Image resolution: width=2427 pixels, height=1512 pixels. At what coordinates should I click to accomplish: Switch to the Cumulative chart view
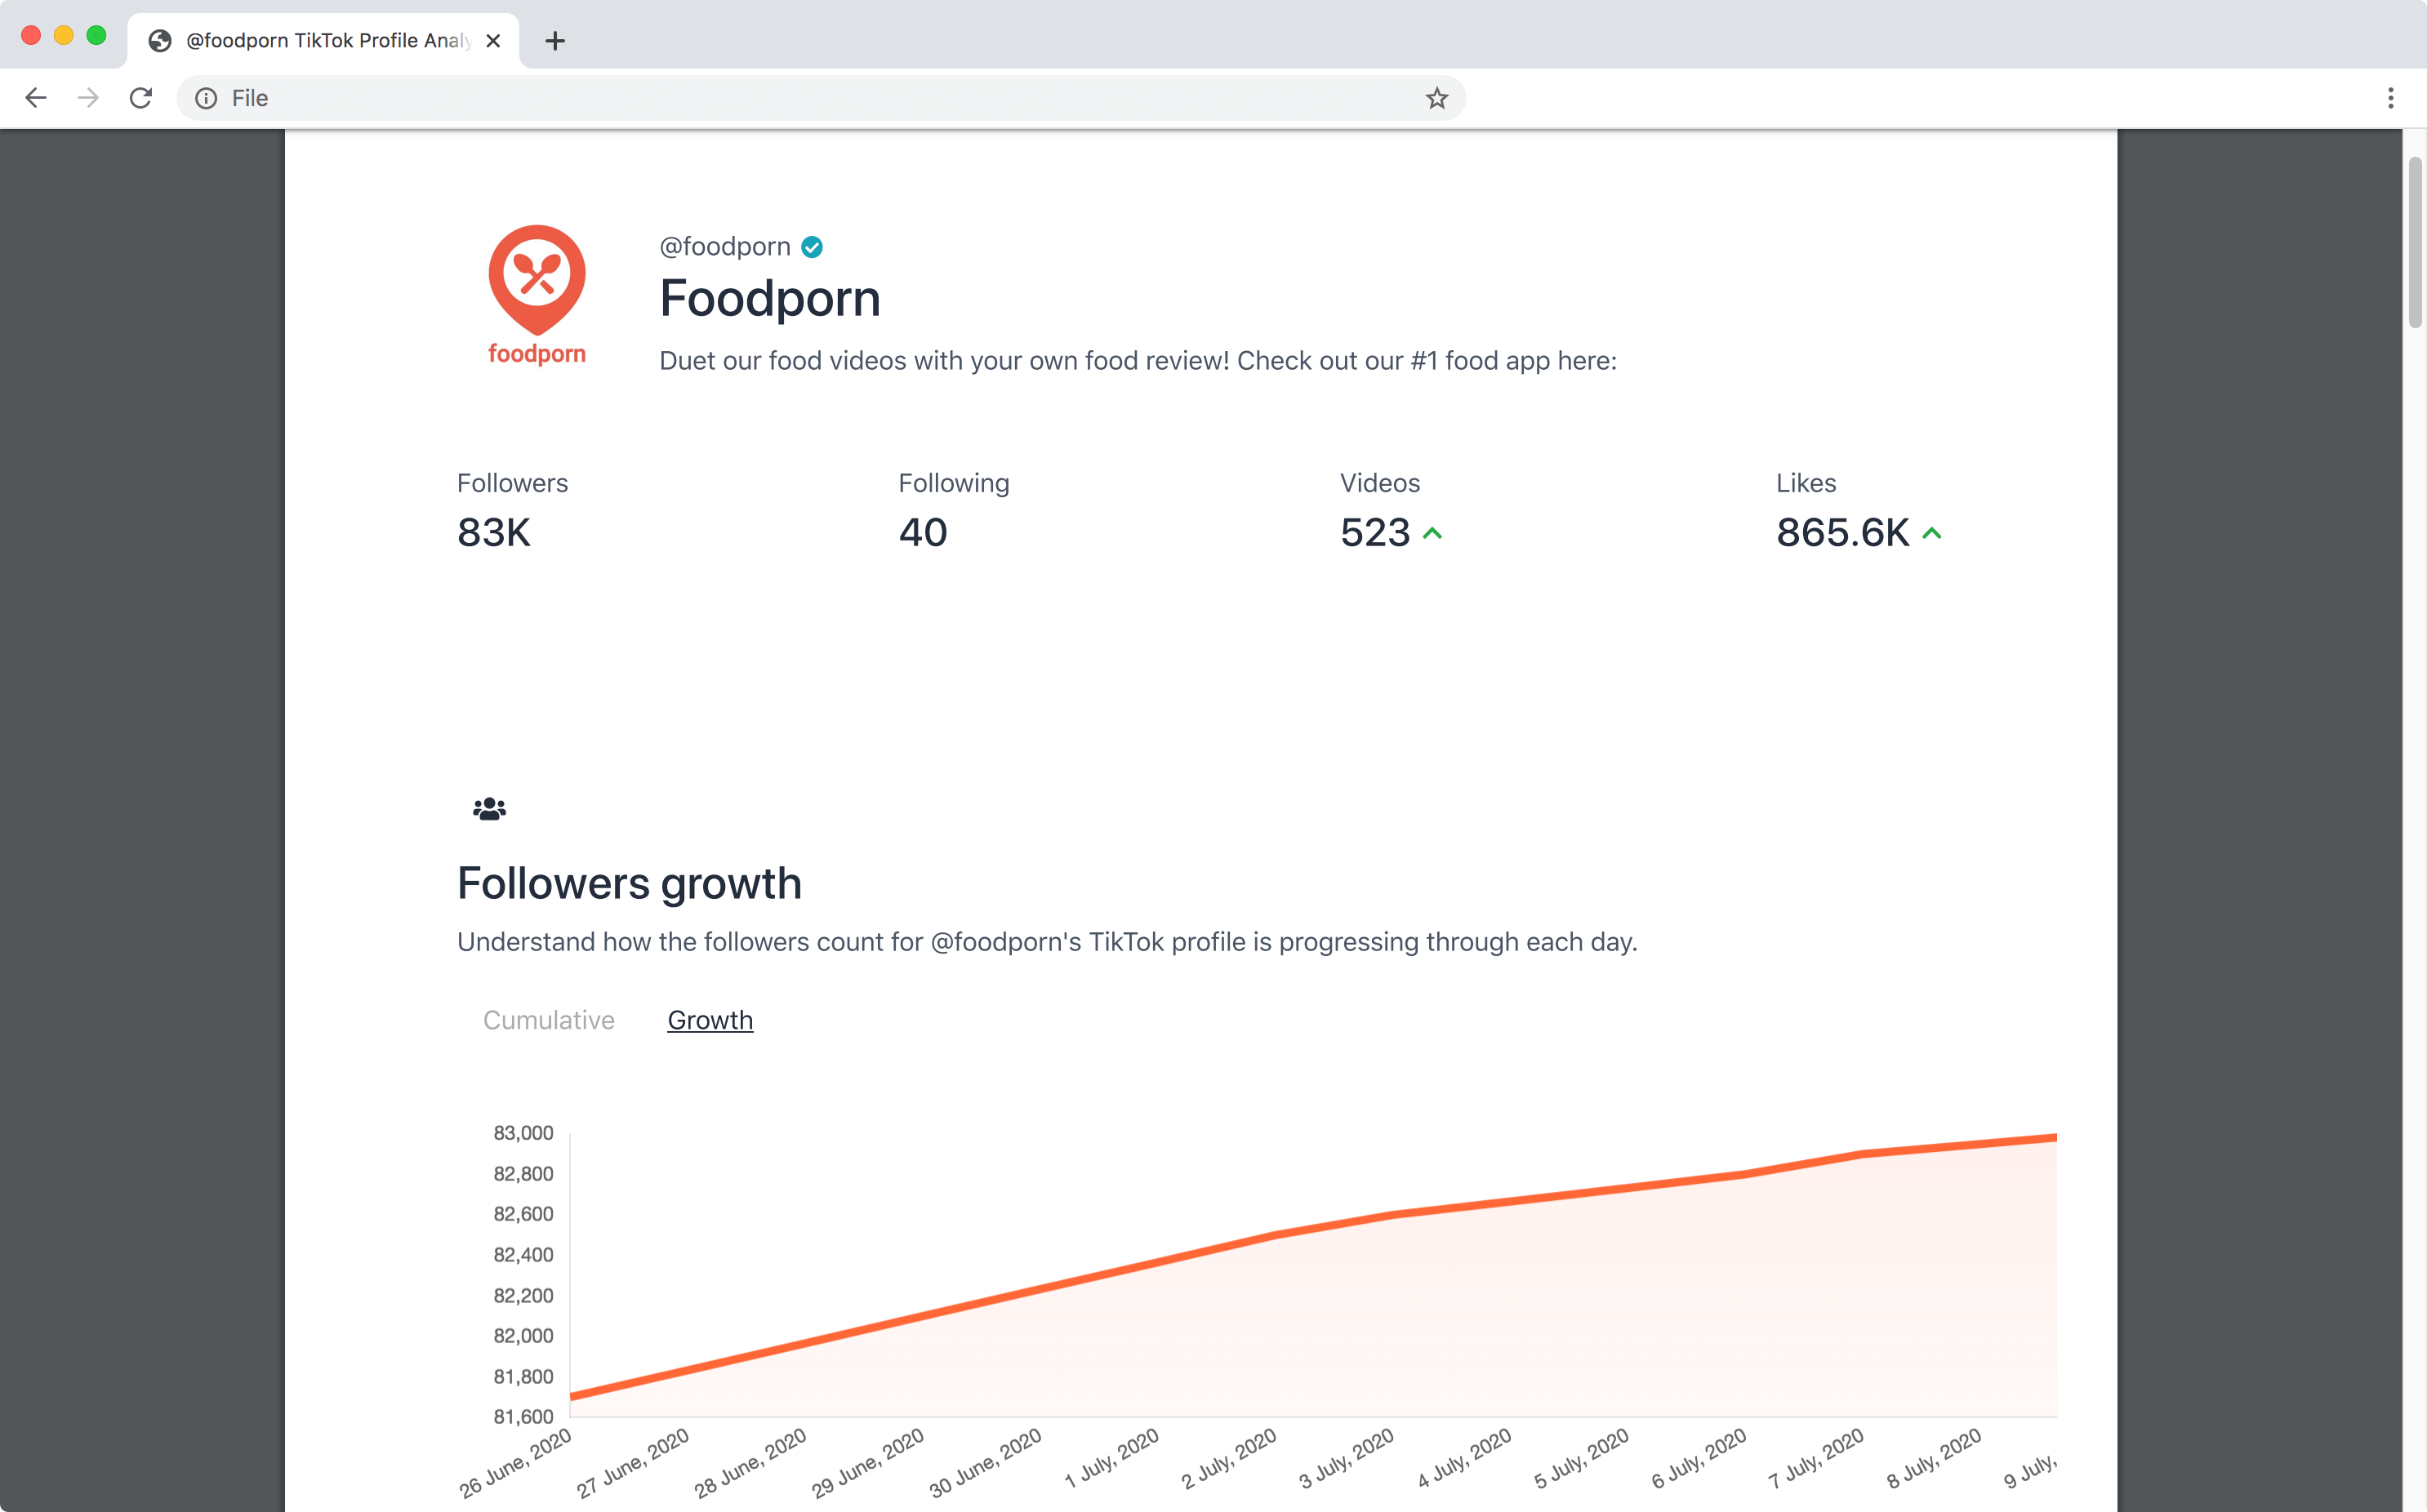[x=548, y=1020]
